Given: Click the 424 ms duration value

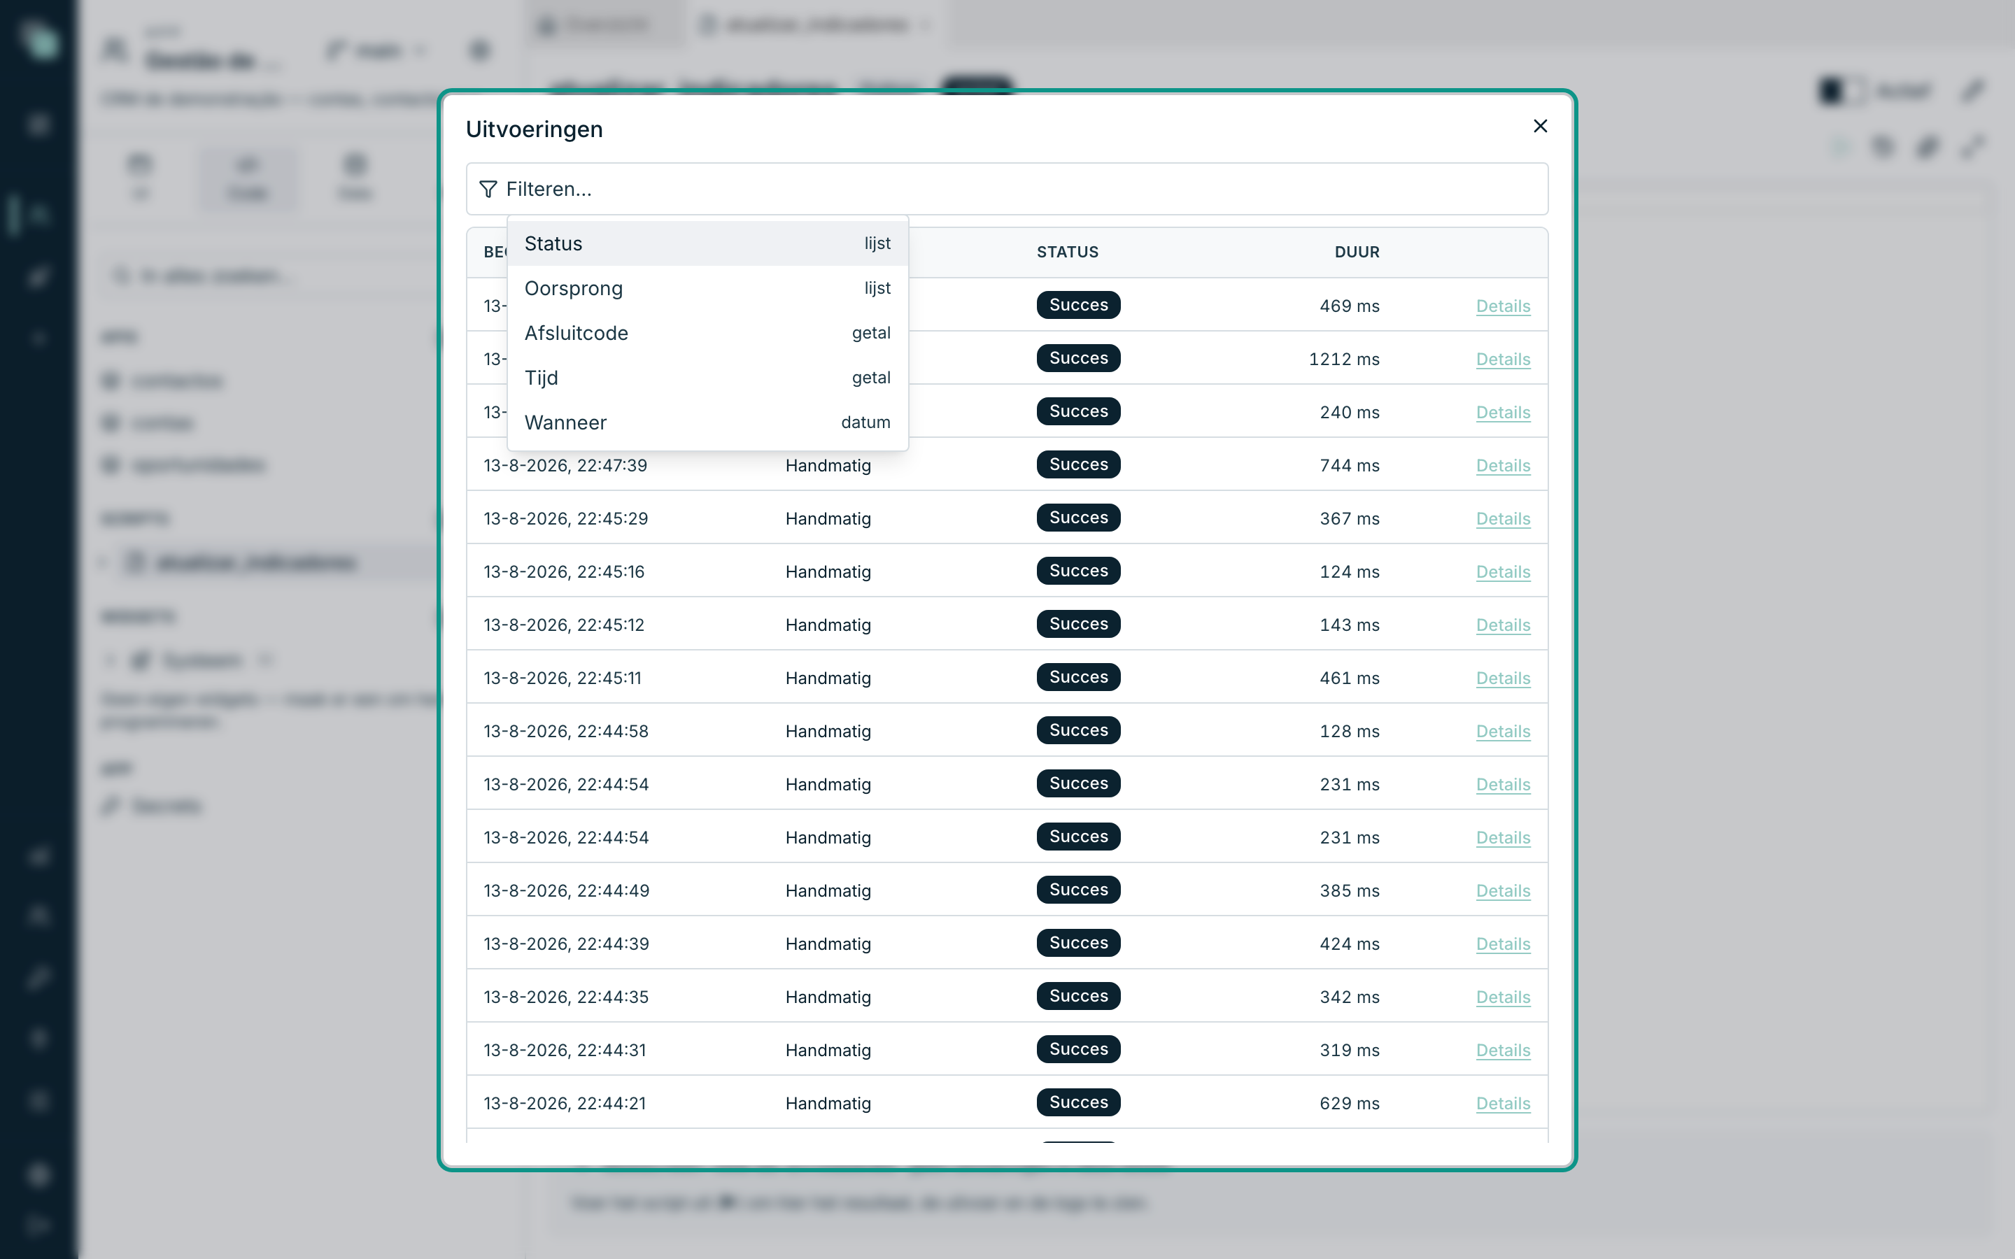Looking at the screenshot, I should [1349, 944].
